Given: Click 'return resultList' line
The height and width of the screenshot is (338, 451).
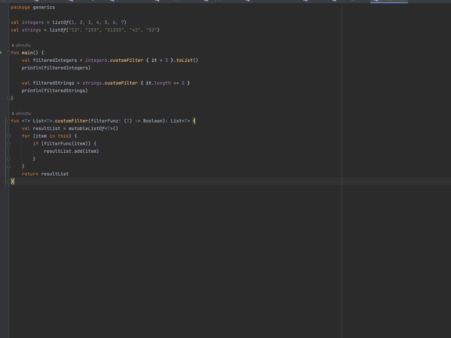Looking at the screenshot, I should [x=45, y=174].
